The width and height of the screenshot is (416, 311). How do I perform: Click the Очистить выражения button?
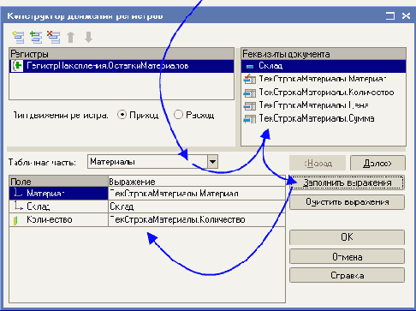(x=347, y=202)
